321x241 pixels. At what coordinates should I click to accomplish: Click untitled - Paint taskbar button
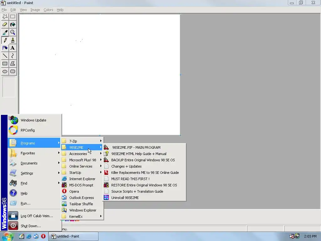(73, 236)
